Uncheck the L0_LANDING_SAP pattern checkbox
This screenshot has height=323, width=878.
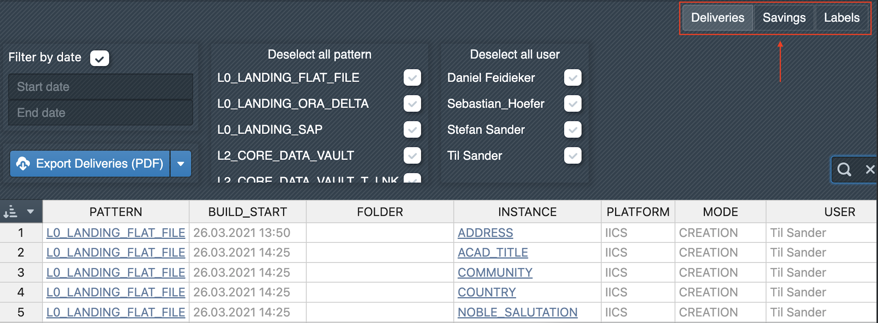(x=412, y=130)
